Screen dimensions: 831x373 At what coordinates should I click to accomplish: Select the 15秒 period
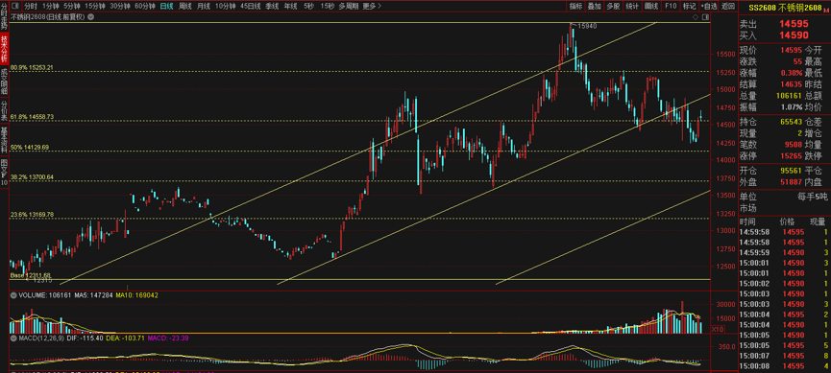[x=327, y=7]
